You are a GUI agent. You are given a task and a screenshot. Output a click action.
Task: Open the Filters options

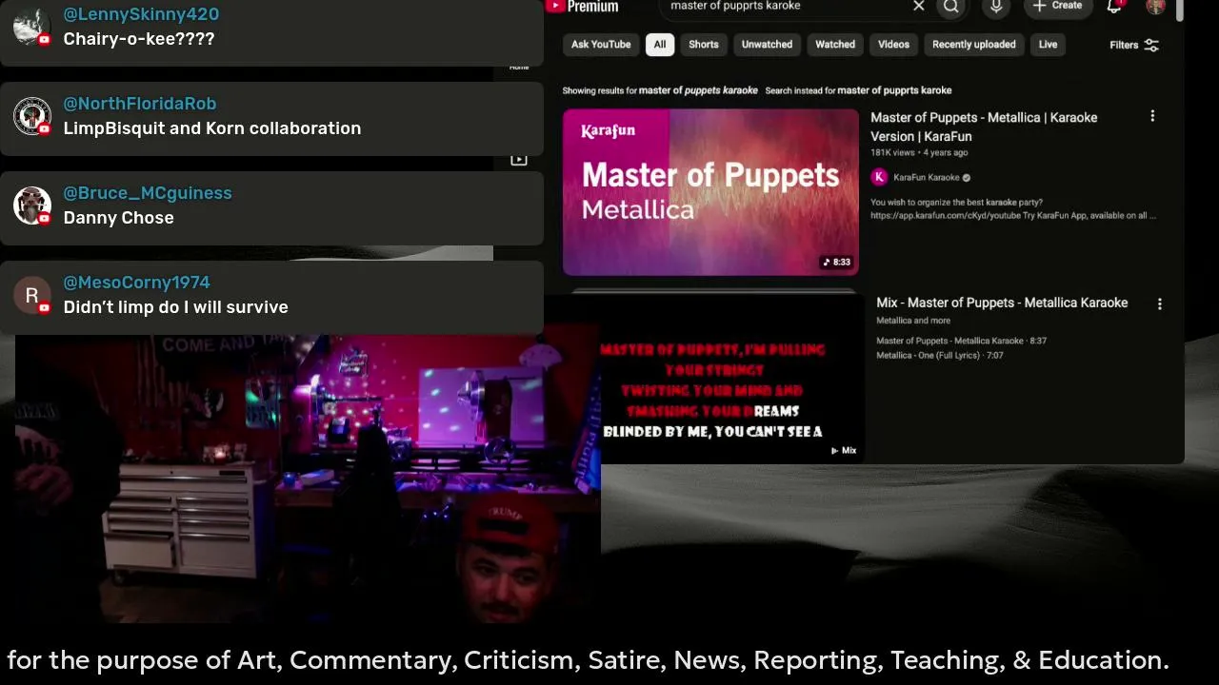1134,45
